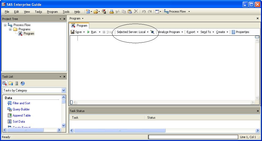The width and height of the screenshot is (262, 141).
Task: Open Project Tree pane options arrow
Action: coord(60,19)
